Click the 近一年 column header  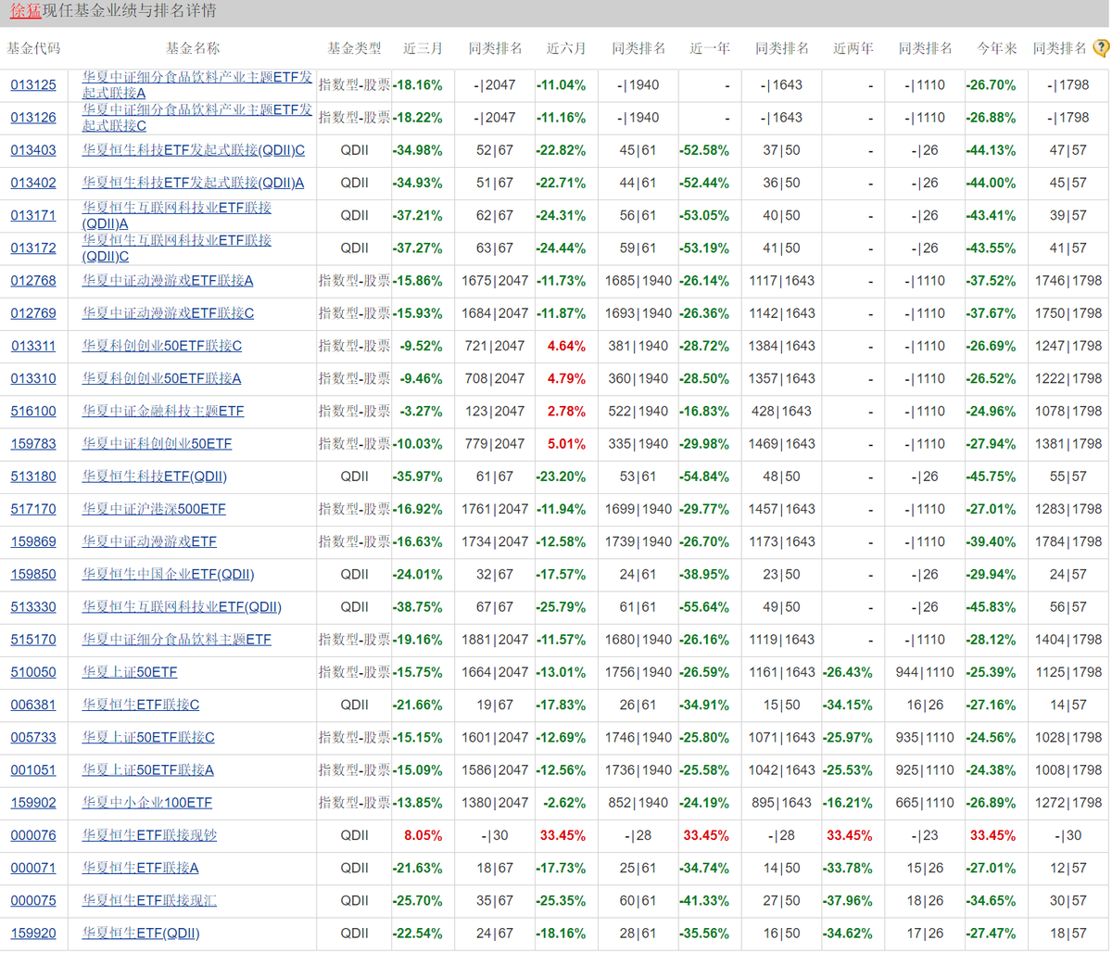click(710, 48)
